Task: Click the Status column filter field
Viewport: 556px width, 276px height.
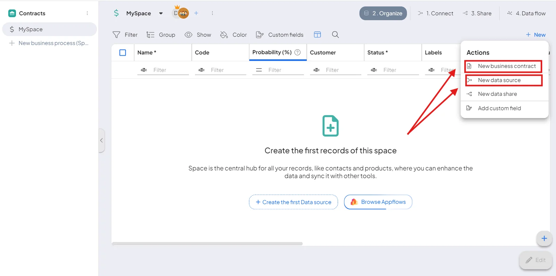Action: pos(401,70)
